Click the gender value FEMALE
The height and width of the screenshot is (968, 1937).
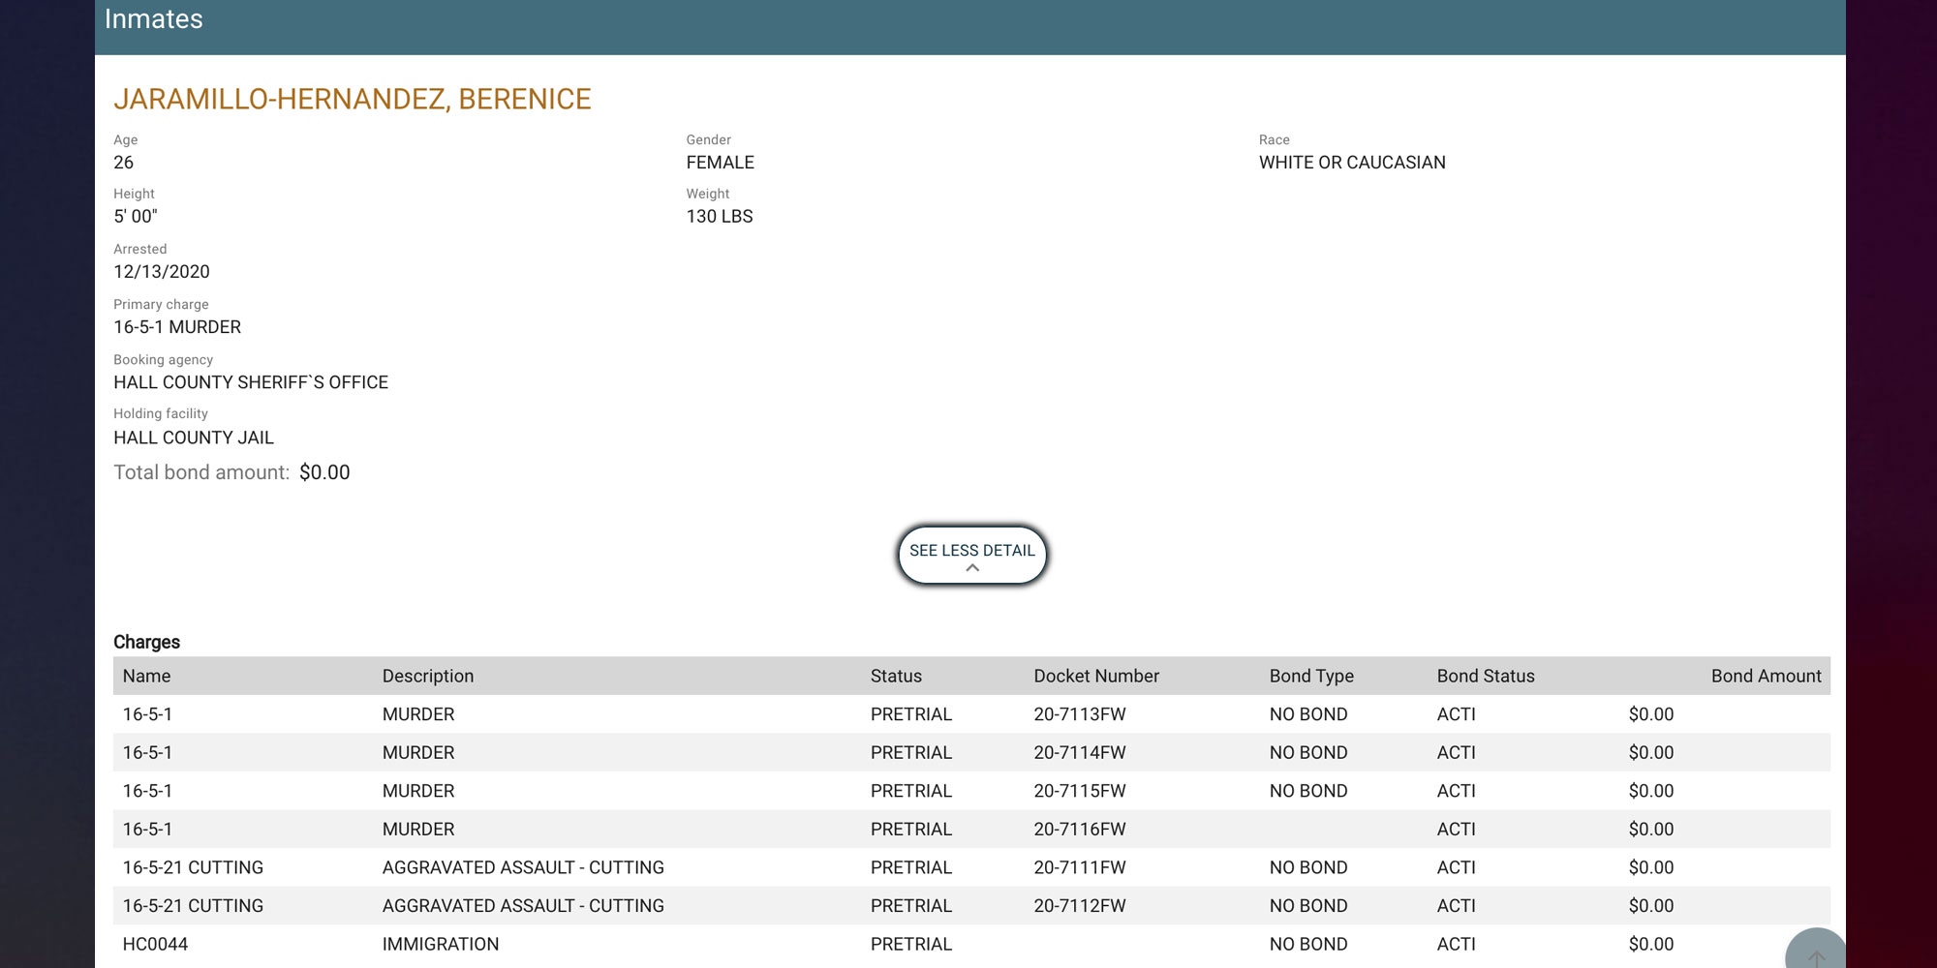point(721,163)
